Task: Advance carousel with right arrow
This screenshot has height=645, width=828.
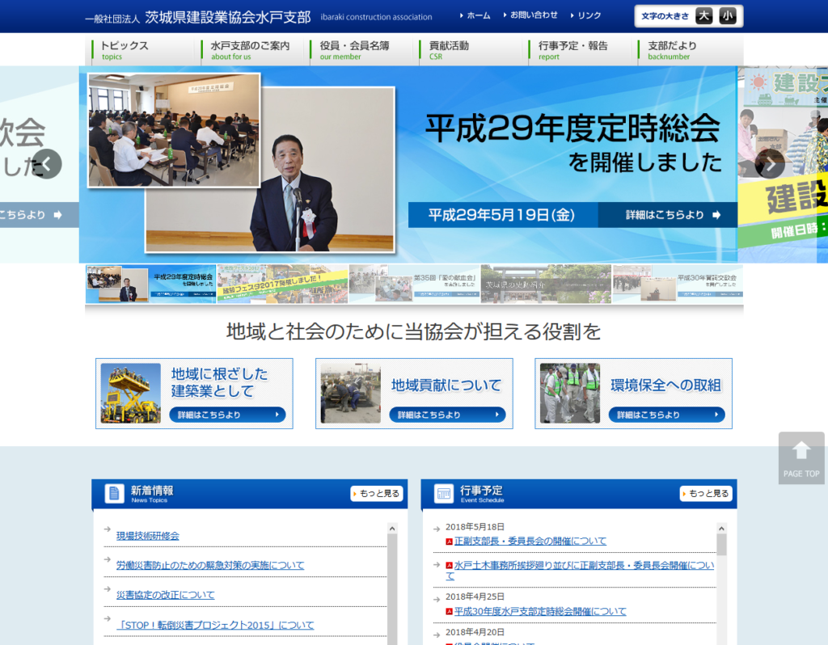Action: click(x=770, y=164)
